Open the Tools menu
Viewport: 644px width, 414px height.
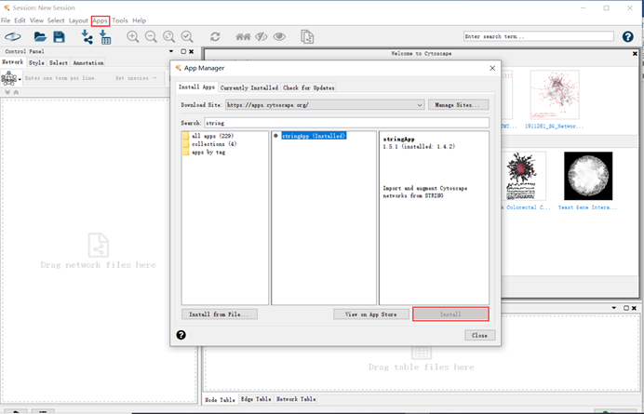pyautogui.click(x=120, y=20)
